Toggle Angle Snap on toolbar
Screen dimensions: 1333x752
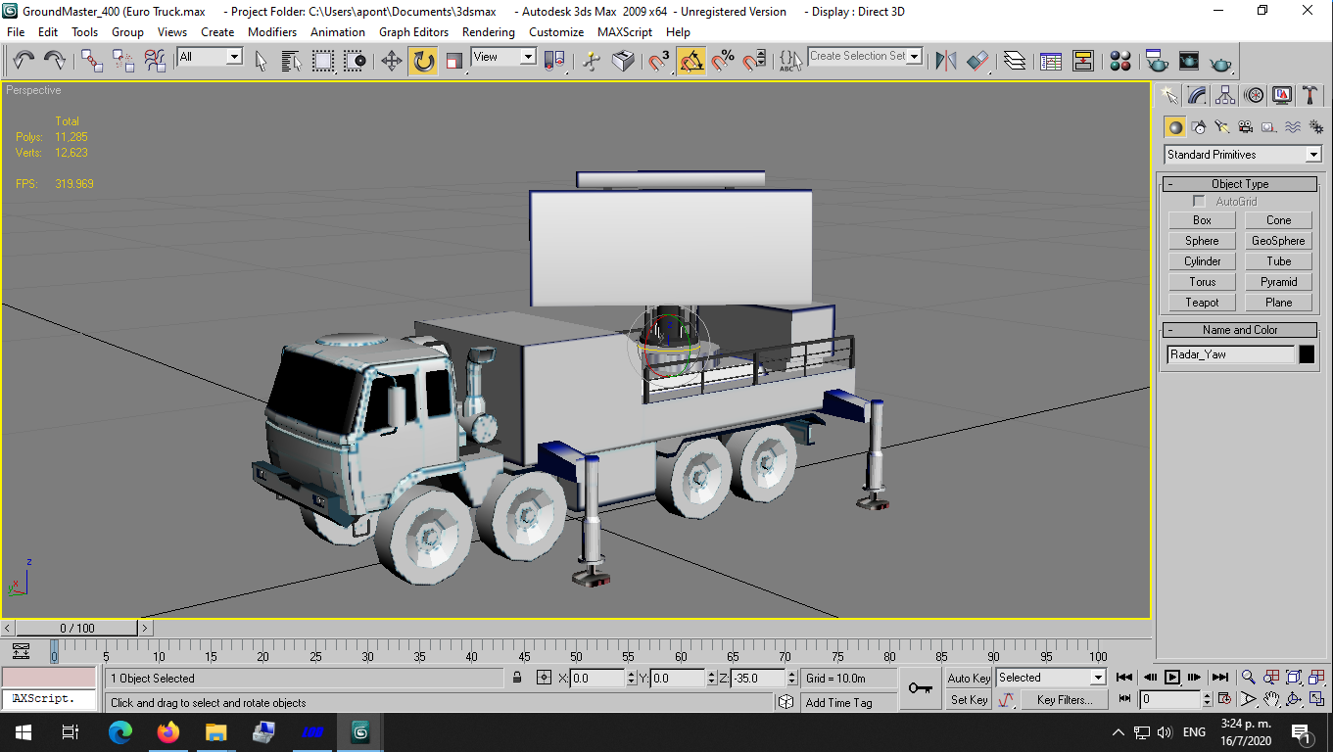690,61
